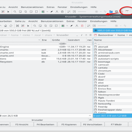132x132 pixels.
Task: Click the red-and-white panel icon at toolbar end
Action: tap(127, 12)
